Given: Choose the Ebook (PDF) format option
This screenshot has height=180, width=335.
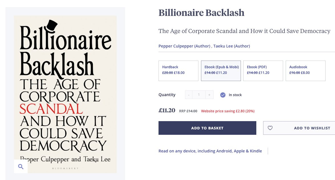Looking at the screenshot, I should click(x=263, y=71).
